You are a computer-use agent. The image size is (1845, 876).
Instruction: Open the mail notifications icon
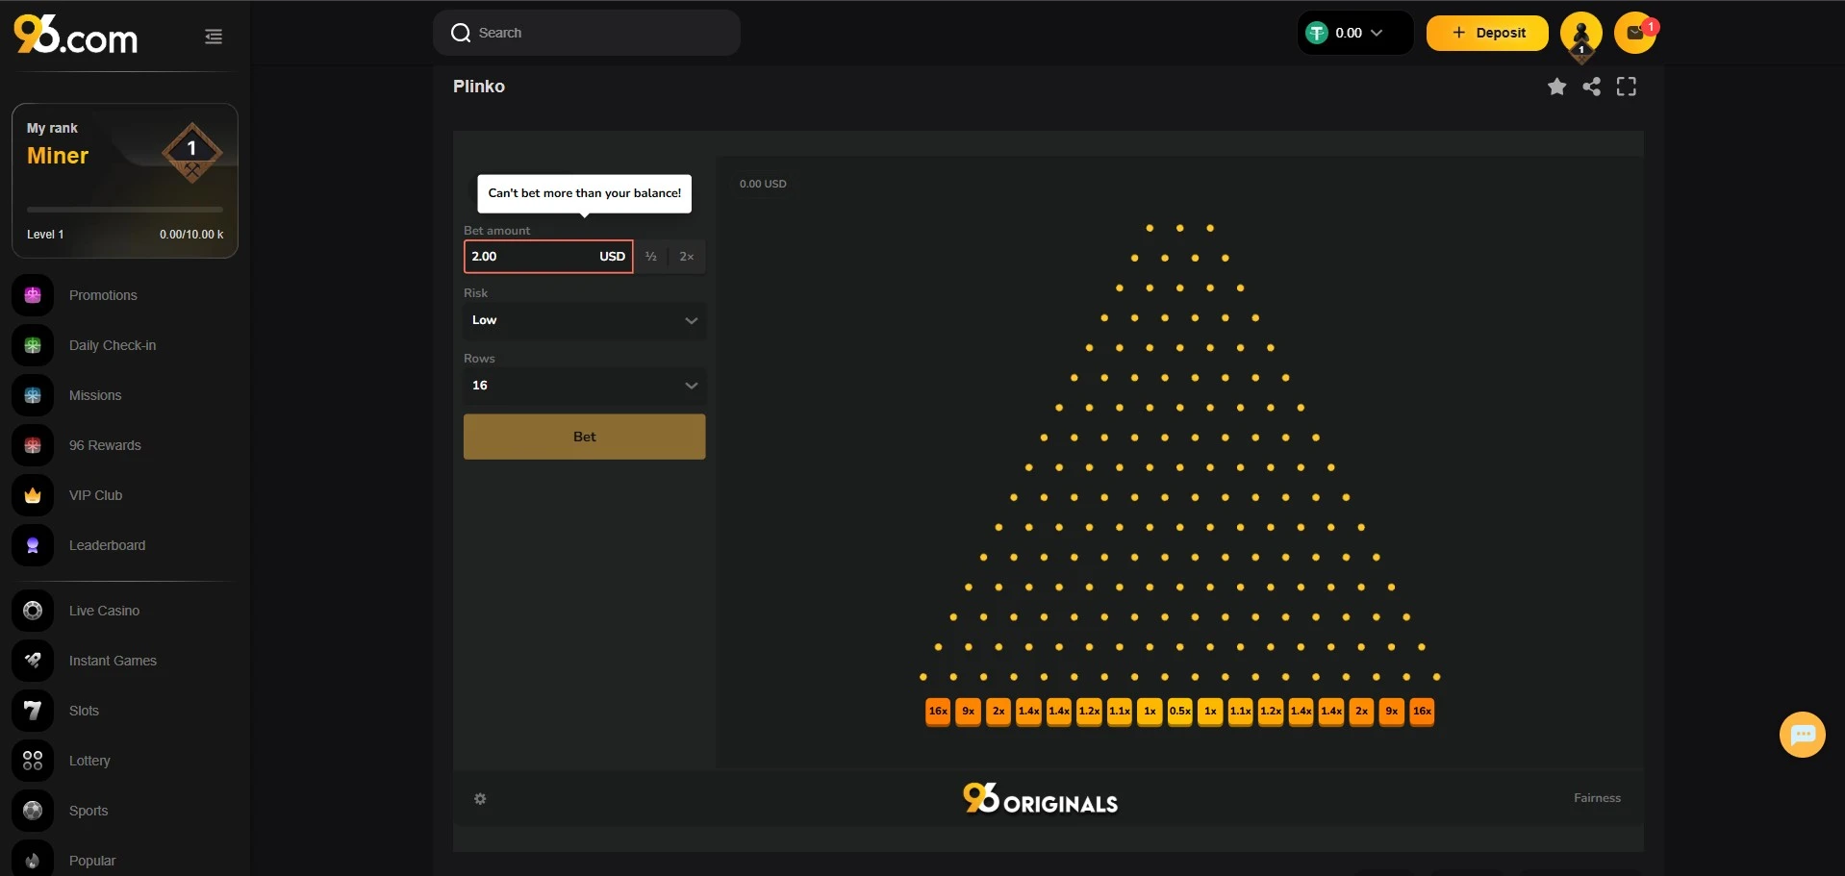[x=1635, y=33]
